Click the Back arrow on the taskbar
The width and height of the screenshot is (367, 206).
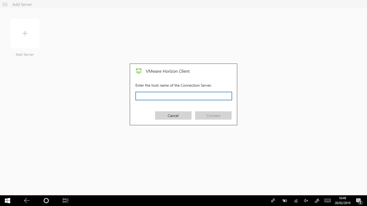tap(27, 200)
